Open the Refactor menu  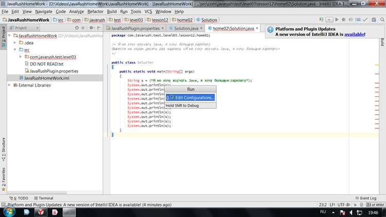(95, 11)
